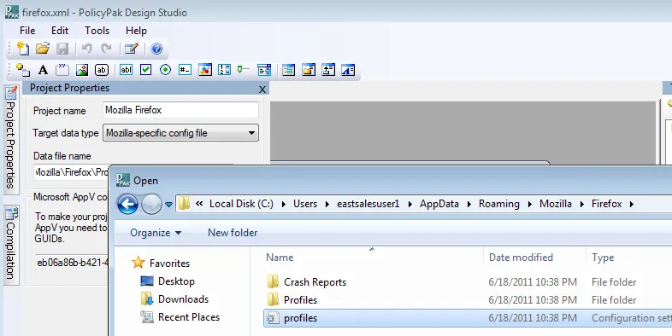Click the add-tab plus icon in controls toolbar
Screen dimensions: 672x336
[23, 70]
